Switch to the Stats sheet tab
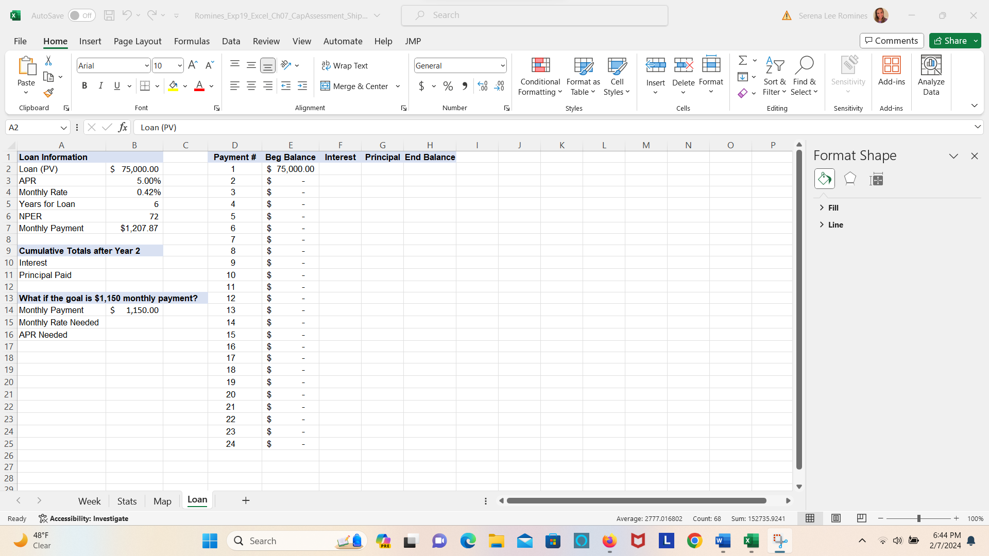This screenshot has height=556, width=989. pyautogui.click(x=127, y=501)
